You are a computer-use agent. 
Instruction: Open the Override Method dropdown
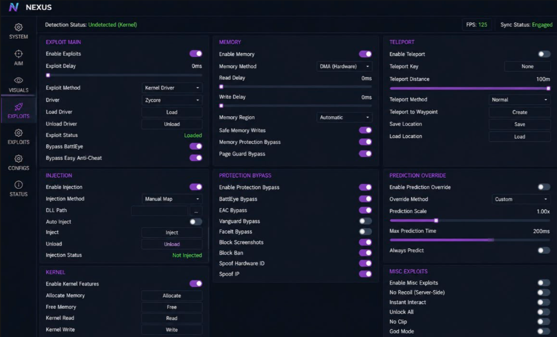pos(521,199)
